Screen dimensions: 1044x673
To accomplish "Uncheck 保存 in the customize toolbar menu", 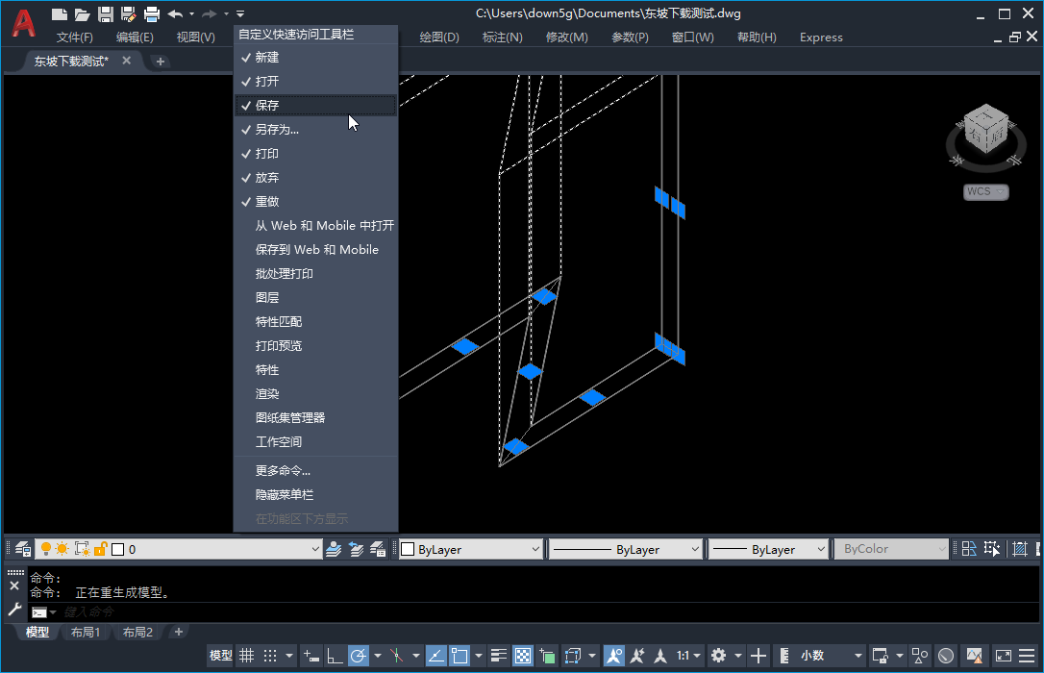I will (x=279, y=105).
